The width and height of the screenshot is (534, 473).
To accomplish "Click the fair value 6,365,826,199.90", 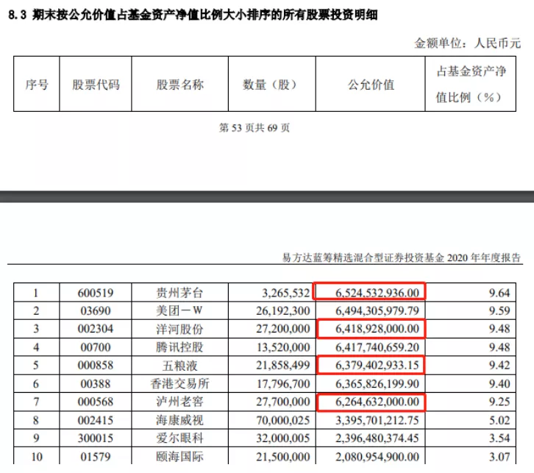I will click(377, 384).
